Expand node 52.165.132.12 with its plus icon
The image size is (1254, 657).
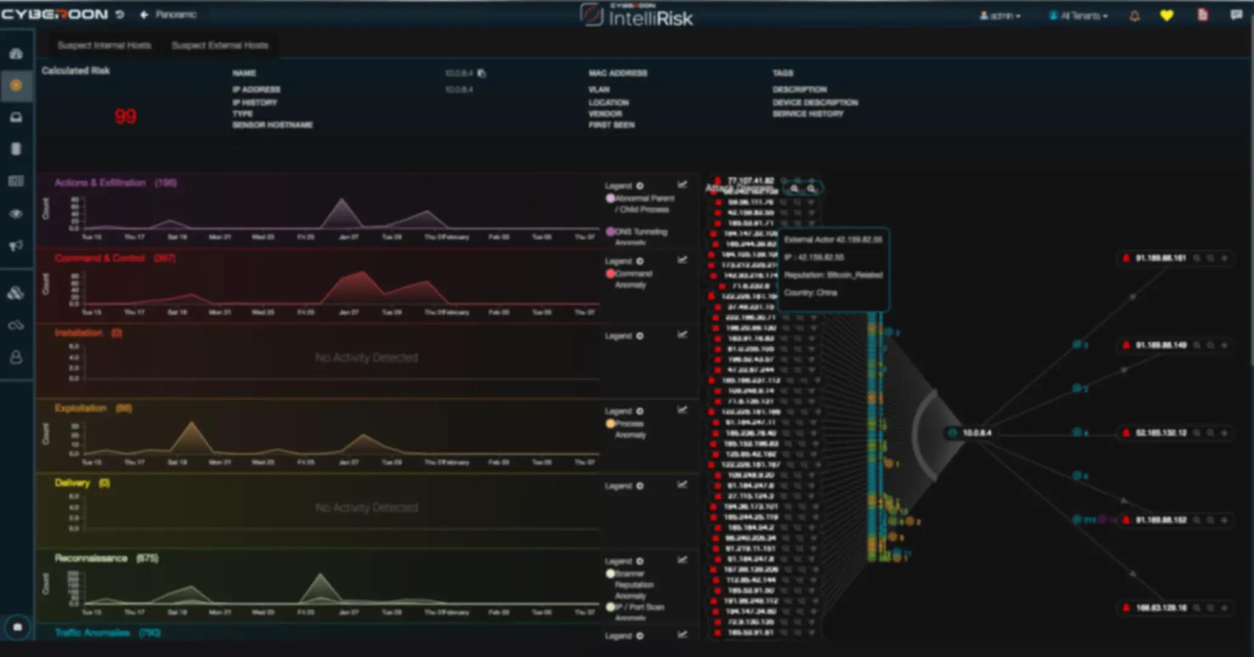pos(1224,433)
